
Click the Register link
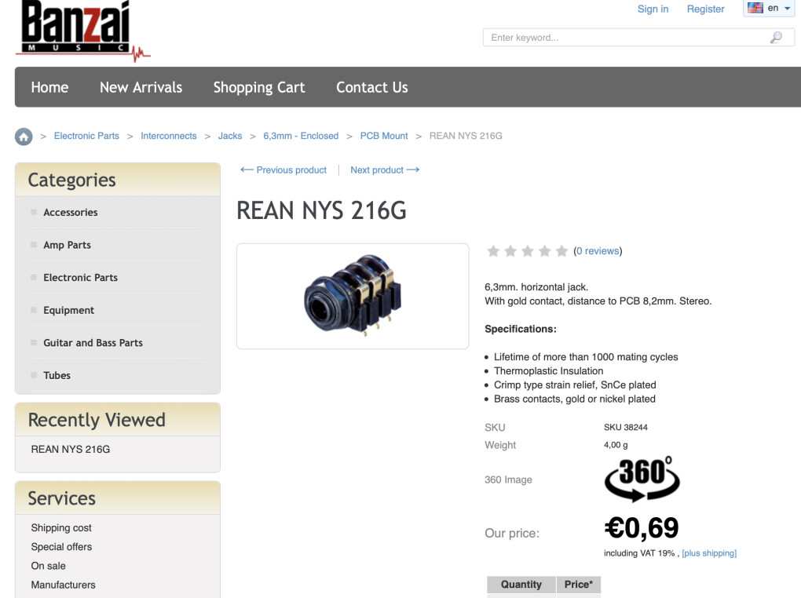(x=705, y=9)
